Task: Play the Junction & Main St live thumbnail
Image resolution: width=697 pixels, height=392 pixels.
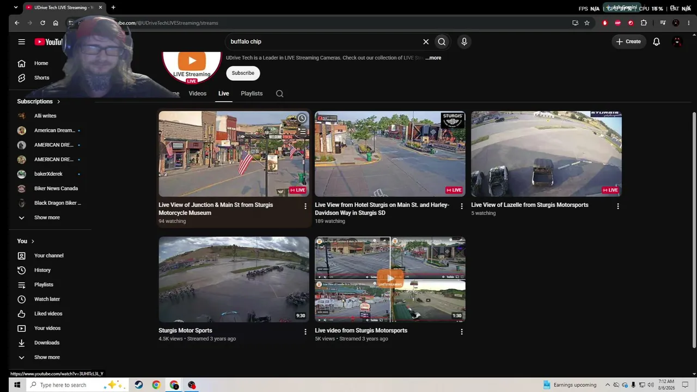Action: [234, 154]
